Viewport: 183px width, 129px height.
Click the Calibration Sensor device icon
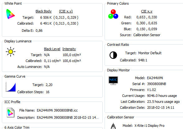113,126
